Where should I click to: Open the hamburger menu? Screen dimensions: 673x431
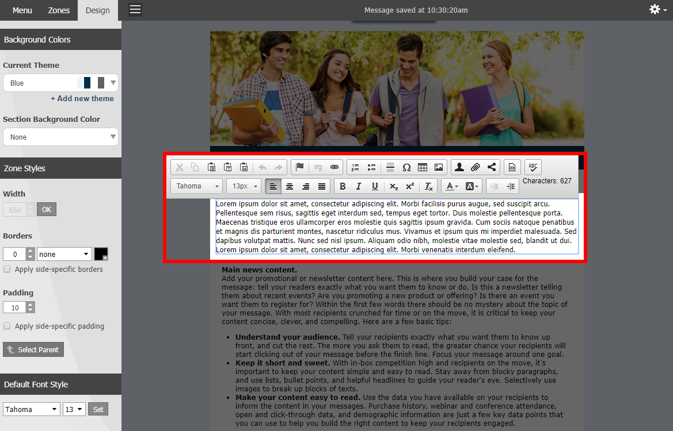click(135, 10)
